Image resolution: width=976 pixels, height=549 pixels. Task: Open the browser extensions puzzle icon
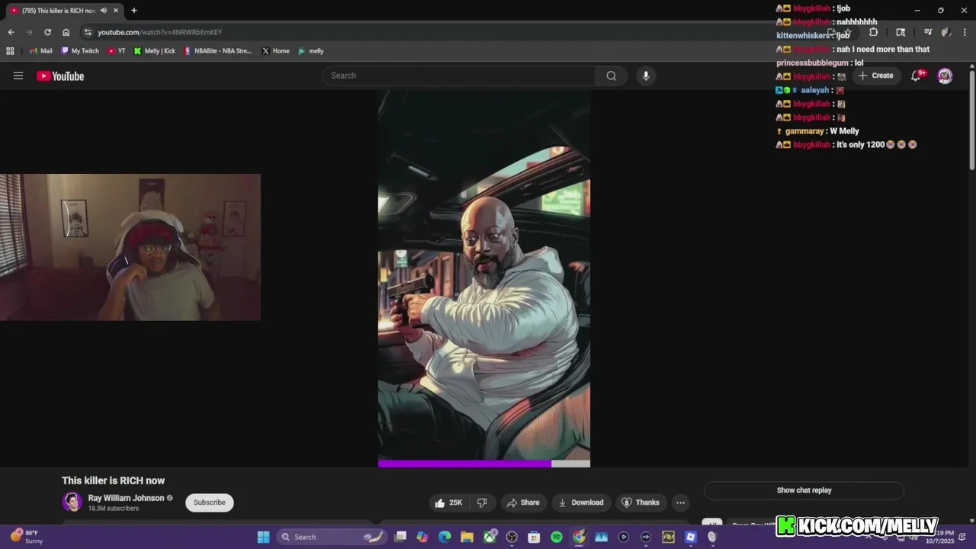pos(874,32)
